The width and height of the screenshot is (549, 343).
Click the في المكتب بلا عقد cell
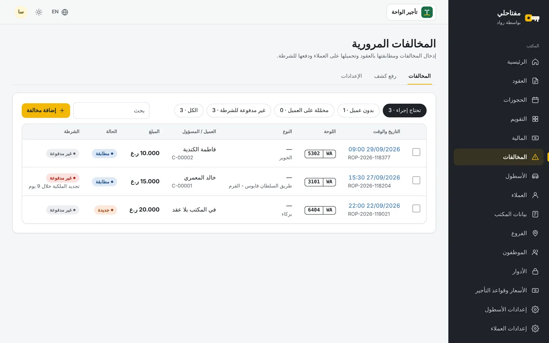coord(194,210)
